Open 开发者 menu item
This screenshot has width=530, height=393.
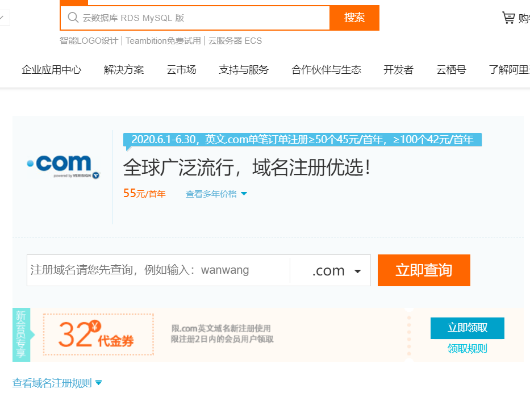398,70
